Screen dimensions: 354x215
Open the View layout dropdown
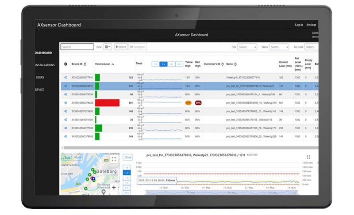(x=107, y=47)
